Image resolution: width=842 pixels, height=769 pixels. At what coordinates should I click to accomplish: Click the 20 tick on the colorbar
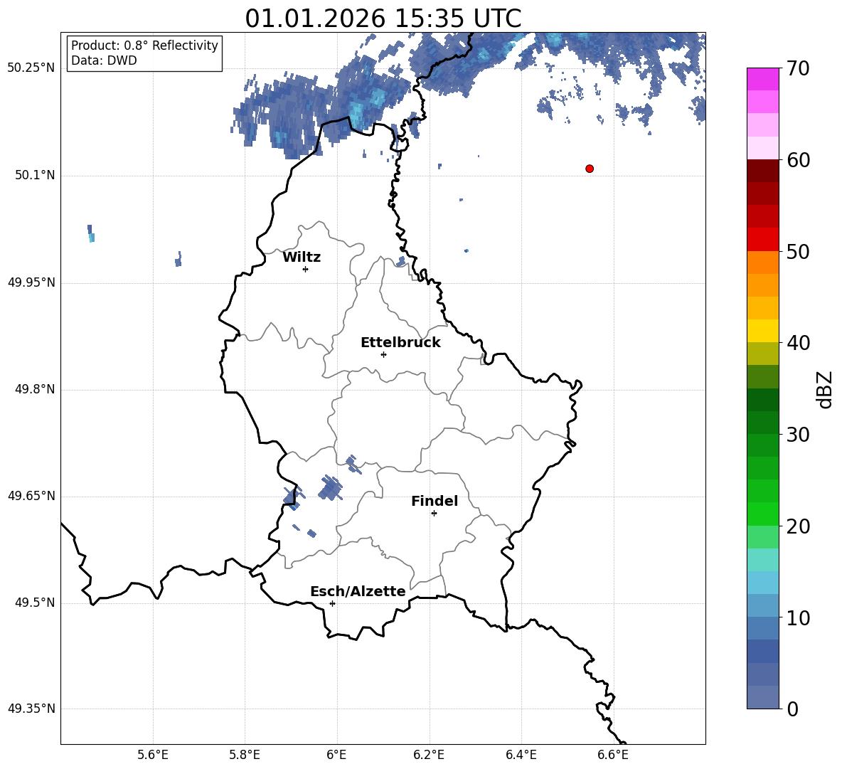tap(798, 526)
